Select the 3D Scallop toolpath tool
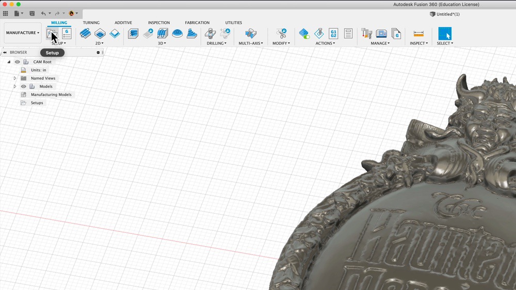This screenshot has height=290, width=516. click(x=178, y=33)
